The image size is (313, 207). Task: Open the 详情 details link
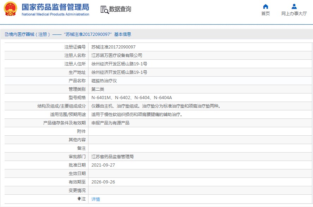(x=96, y=199)
